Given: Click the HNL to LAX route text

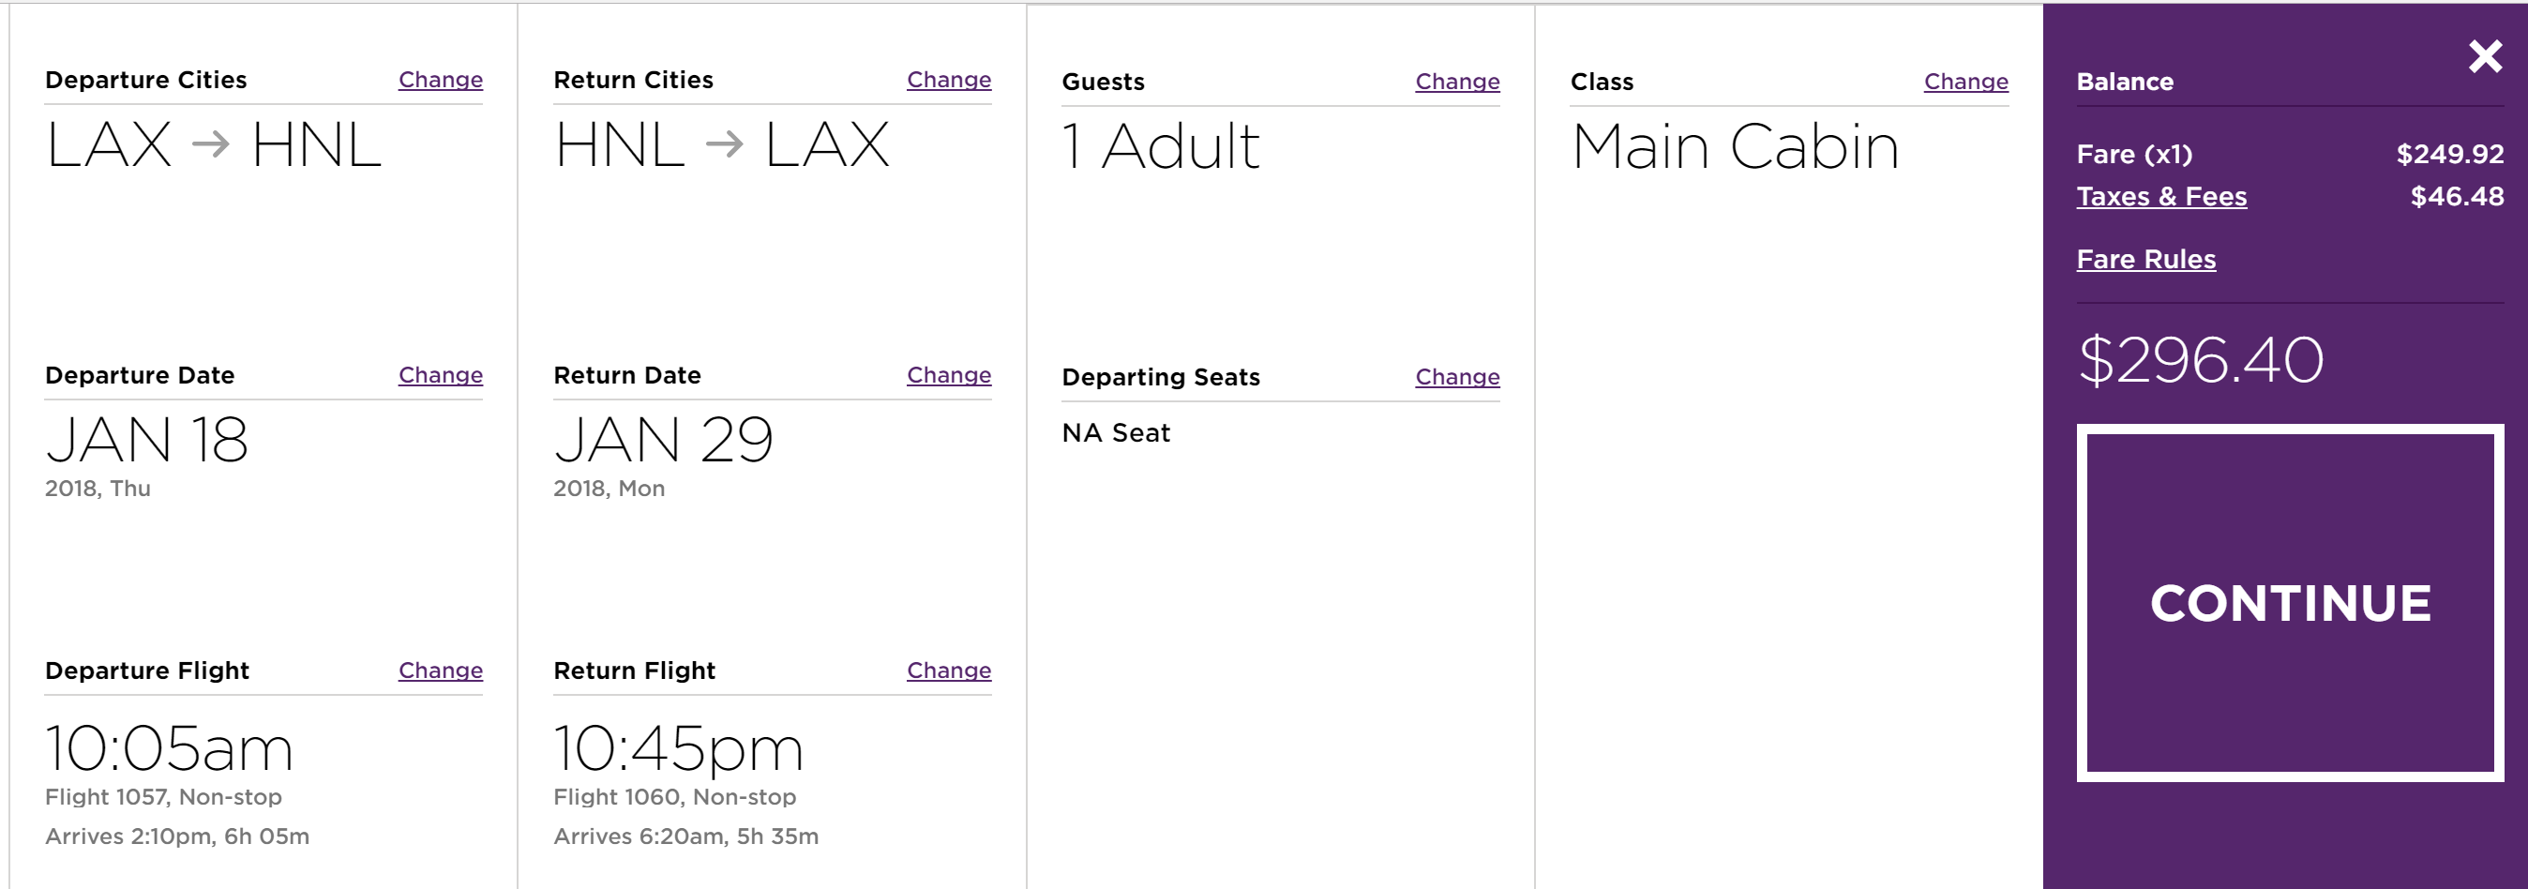Looking at the screenshot, I should pyautogui.click(x=721, y=145).
